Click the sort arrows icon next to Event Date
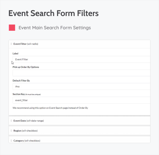The image size is (159, 155). coord(11,121)
